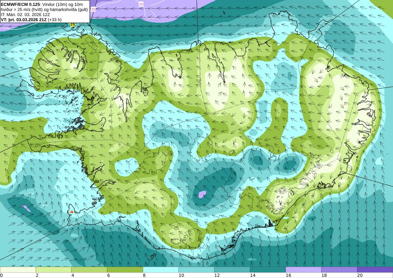Screen dimensions: 393x278
Task: Click the scale label '2' under the legend
Action: pyautogui.click(x=37, y=275)
